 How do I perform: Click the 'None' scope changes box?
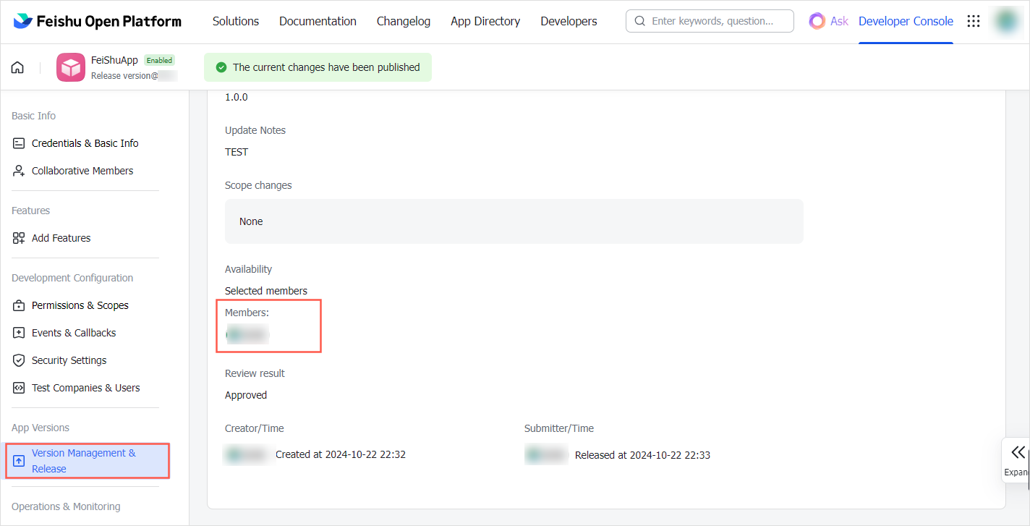pyautogui.click(x=514, y=221)
